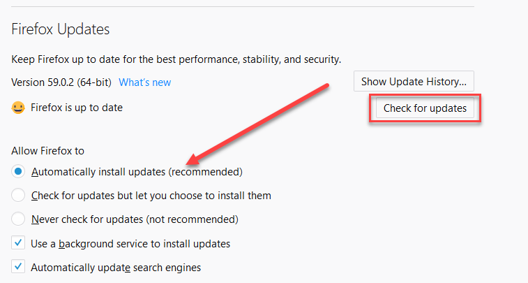
Task: Click 'Never check for updates (not recommended)' label text
Action: (x=135, y=219)
